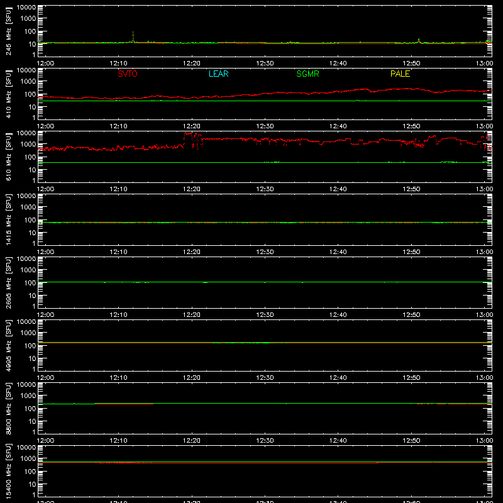503x503 pixels.
Task: Click 12:10 time label below 245 MHz panel
Action: (x=118, y=64)
